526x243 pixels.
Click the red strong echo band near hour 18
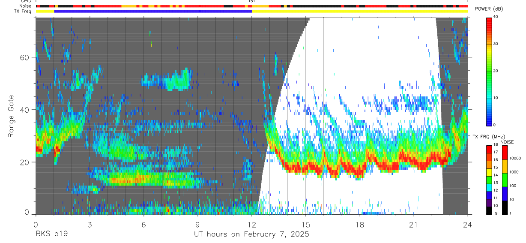(358, 171)
